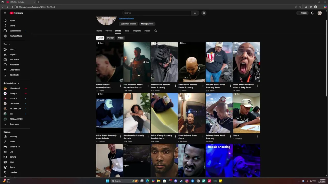Open the '#fatloss' popcorn short thumbnail

pyautogui.click(x=219, y=62)
